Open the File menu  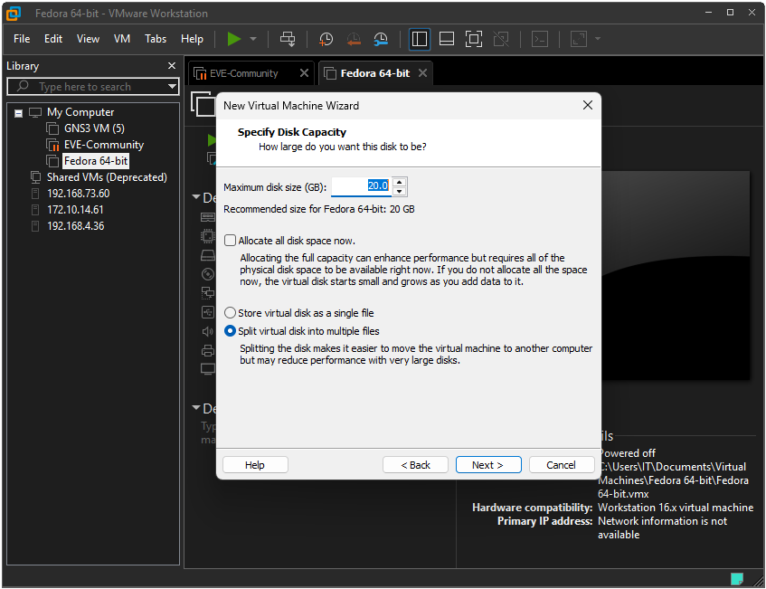coord(22,39)
